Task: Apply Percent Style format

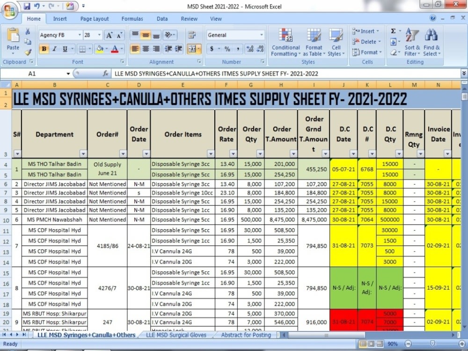Action: 227,49
